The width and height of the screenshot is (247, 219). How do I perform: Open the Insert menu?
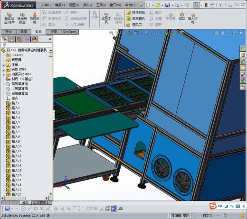[87, 5]
